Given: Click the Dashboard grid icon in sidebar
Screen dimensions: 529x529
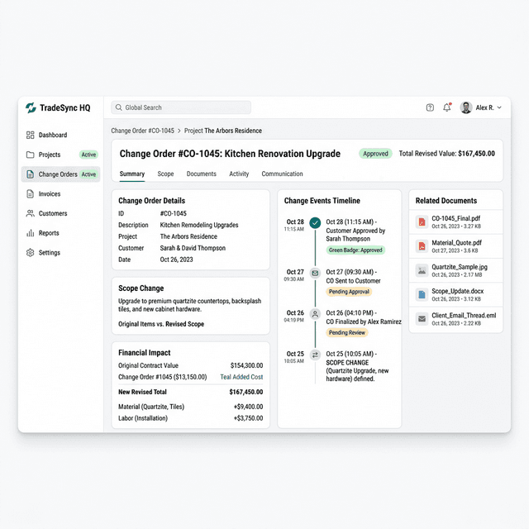Looking at the screenshot, I should click(31, 135).
